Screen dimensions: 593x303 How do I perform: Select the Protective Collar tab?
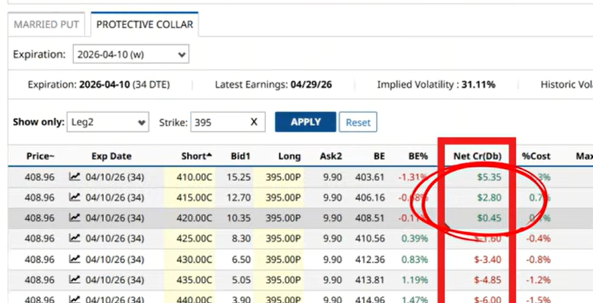pyautogui.click(x=144, y=25)
